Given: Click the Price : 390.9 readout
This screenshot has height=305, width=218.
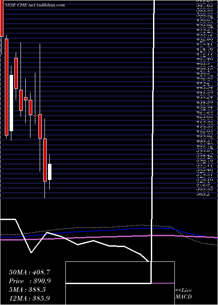Looking at the screenshot, I should (30, 281).
